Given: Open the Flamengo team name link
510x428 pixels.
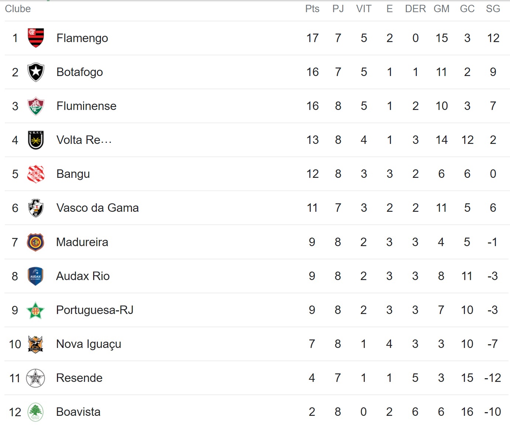Looking at the screenshot, I should click(x=82, y=38).
